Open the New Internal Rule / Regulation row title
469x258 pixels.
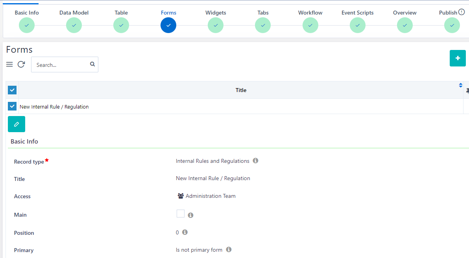click(54, 107)
